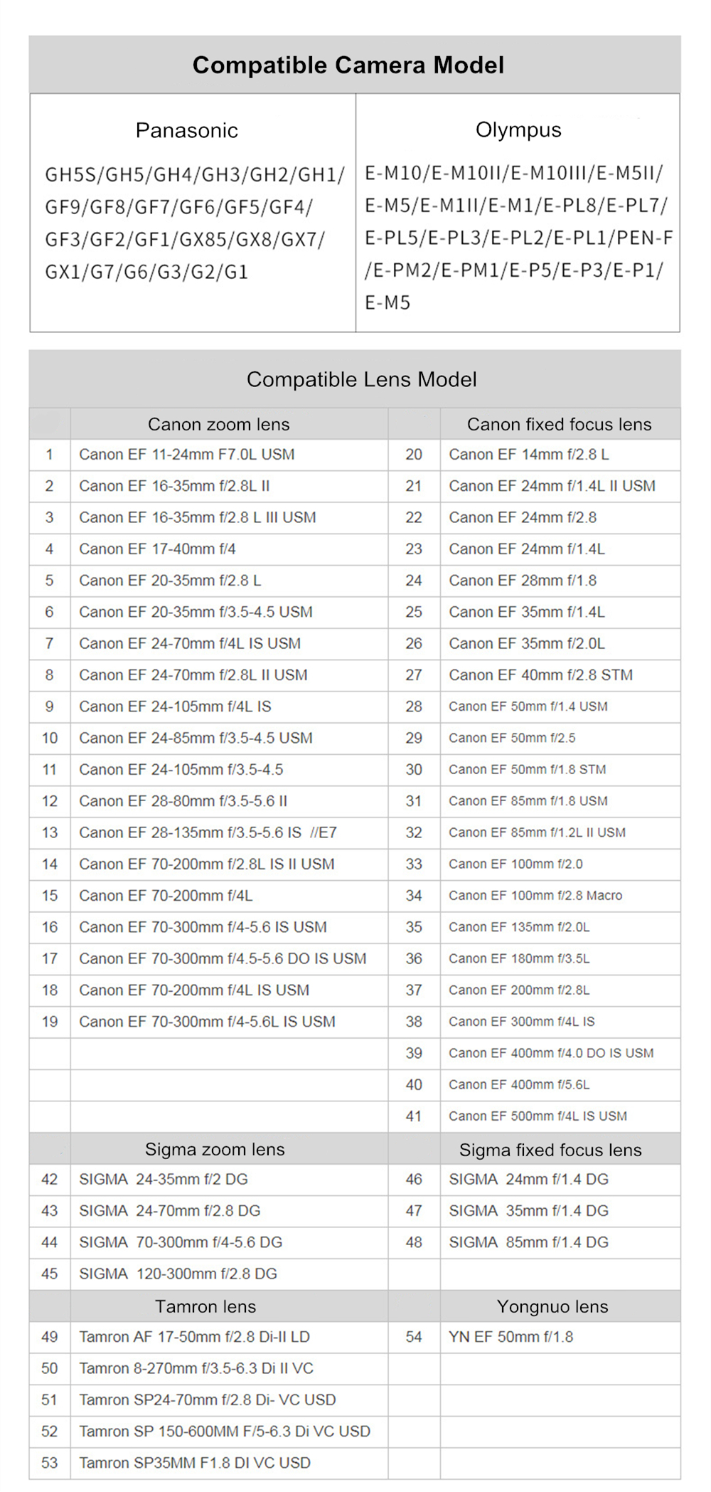Select Canon EF 14mm f/2.8 L entry
The width and height of the screenshot is (711, 1492).
[x=528, y=455]
